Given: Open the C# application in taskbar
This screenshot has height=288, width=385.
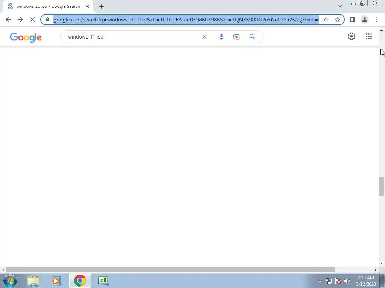Looking at the screenshot, I should [103, 280].
